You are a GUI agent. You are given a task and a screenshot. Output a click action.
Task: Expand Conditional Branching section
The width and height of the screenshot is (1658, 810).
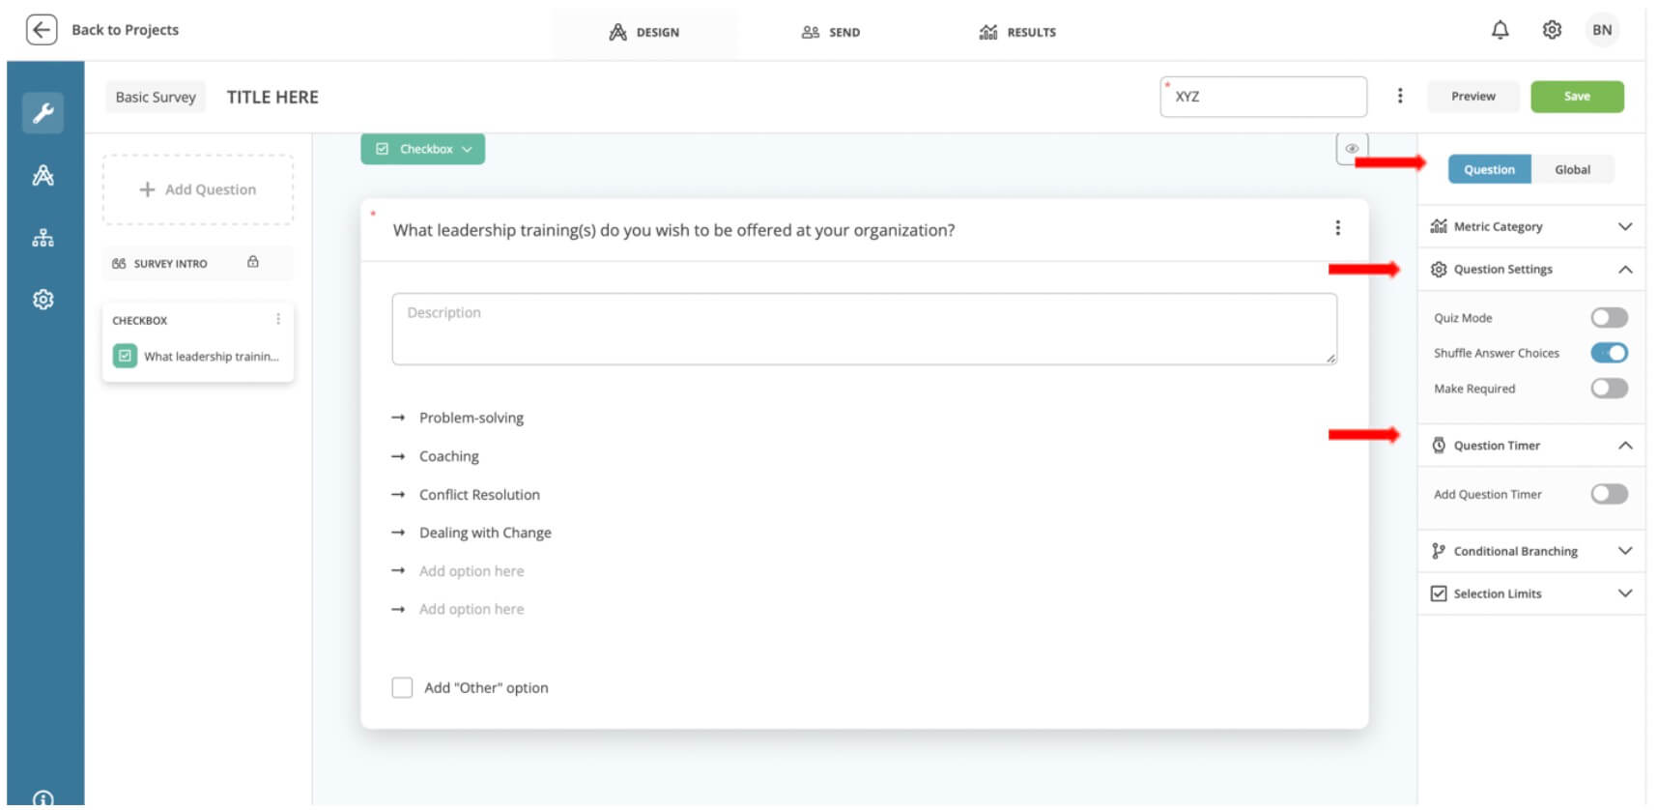[x=1625, y=551]
